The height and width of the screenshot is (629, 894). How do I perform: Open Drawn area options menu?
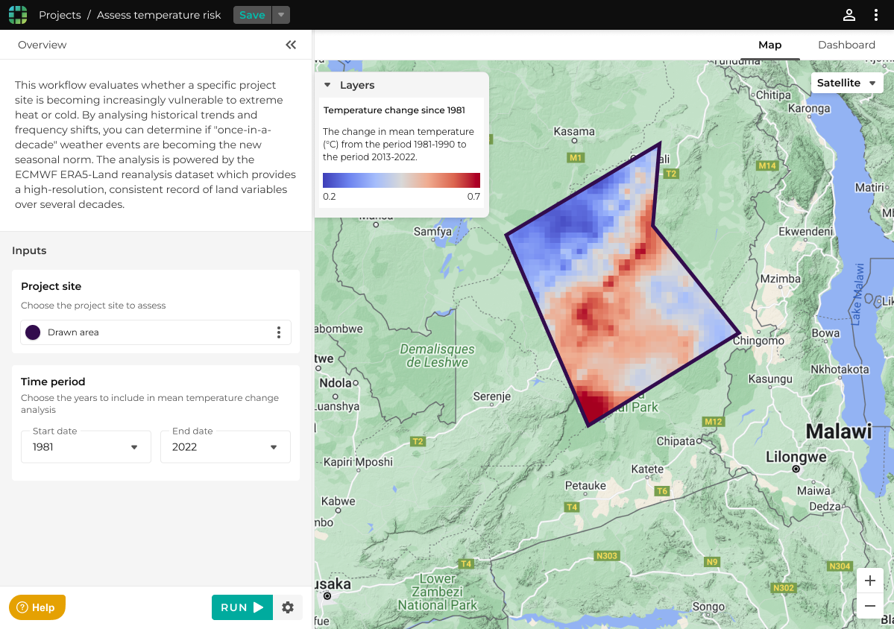pyautogui.click(x=279, y=332)
